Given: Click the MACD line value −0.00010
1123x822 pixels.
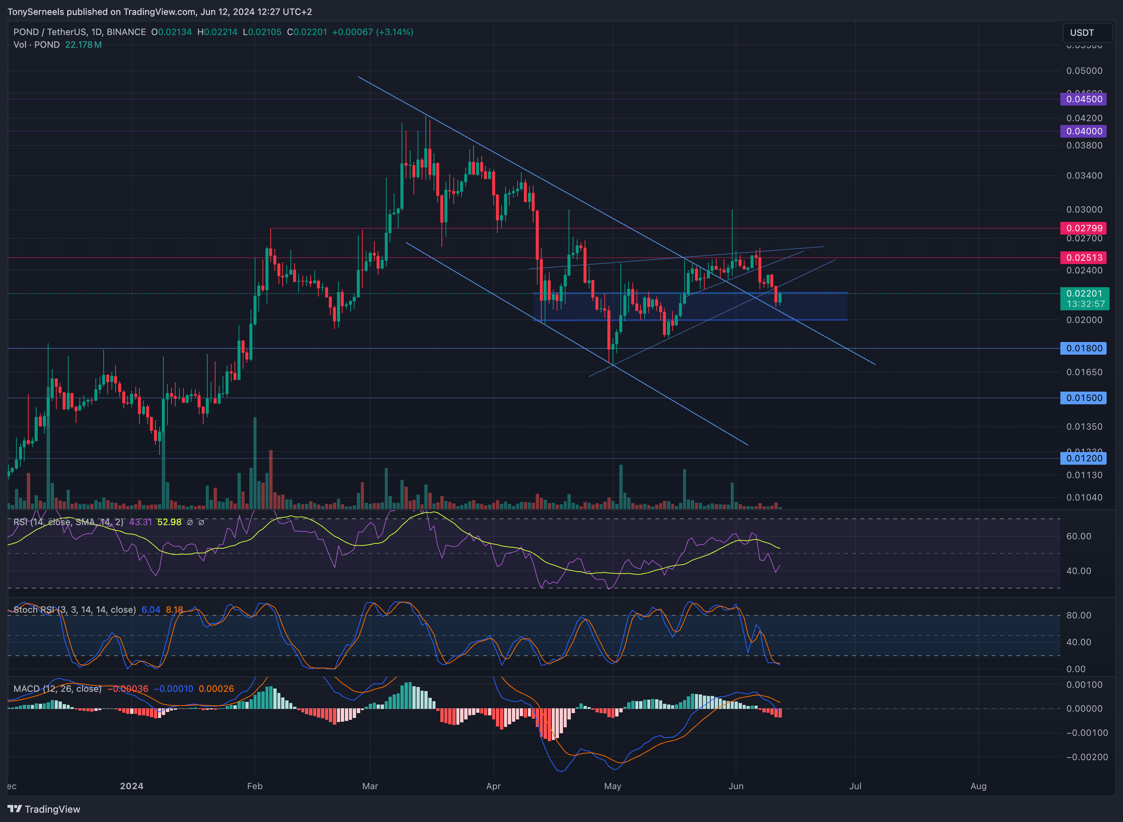Looking at the screenshot, I should tap(174, 689).
